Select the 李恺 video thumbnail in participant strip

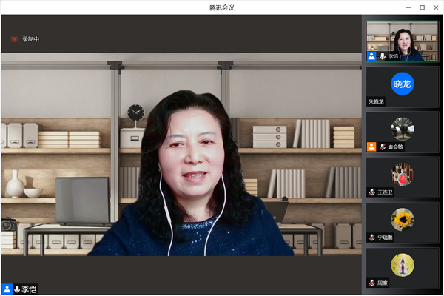tap(403, 38)
